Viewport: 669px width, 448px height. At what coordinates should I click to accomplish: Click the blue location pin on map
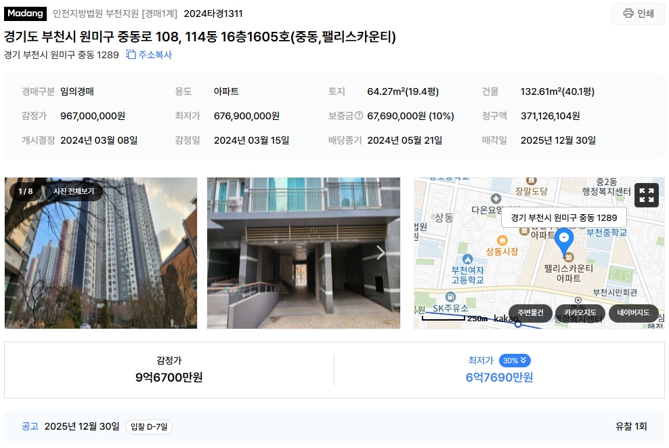tap(564, 240)
